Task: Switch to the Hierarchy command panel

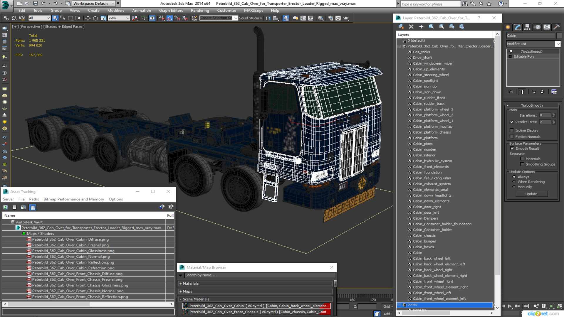Action: (527, 27)
